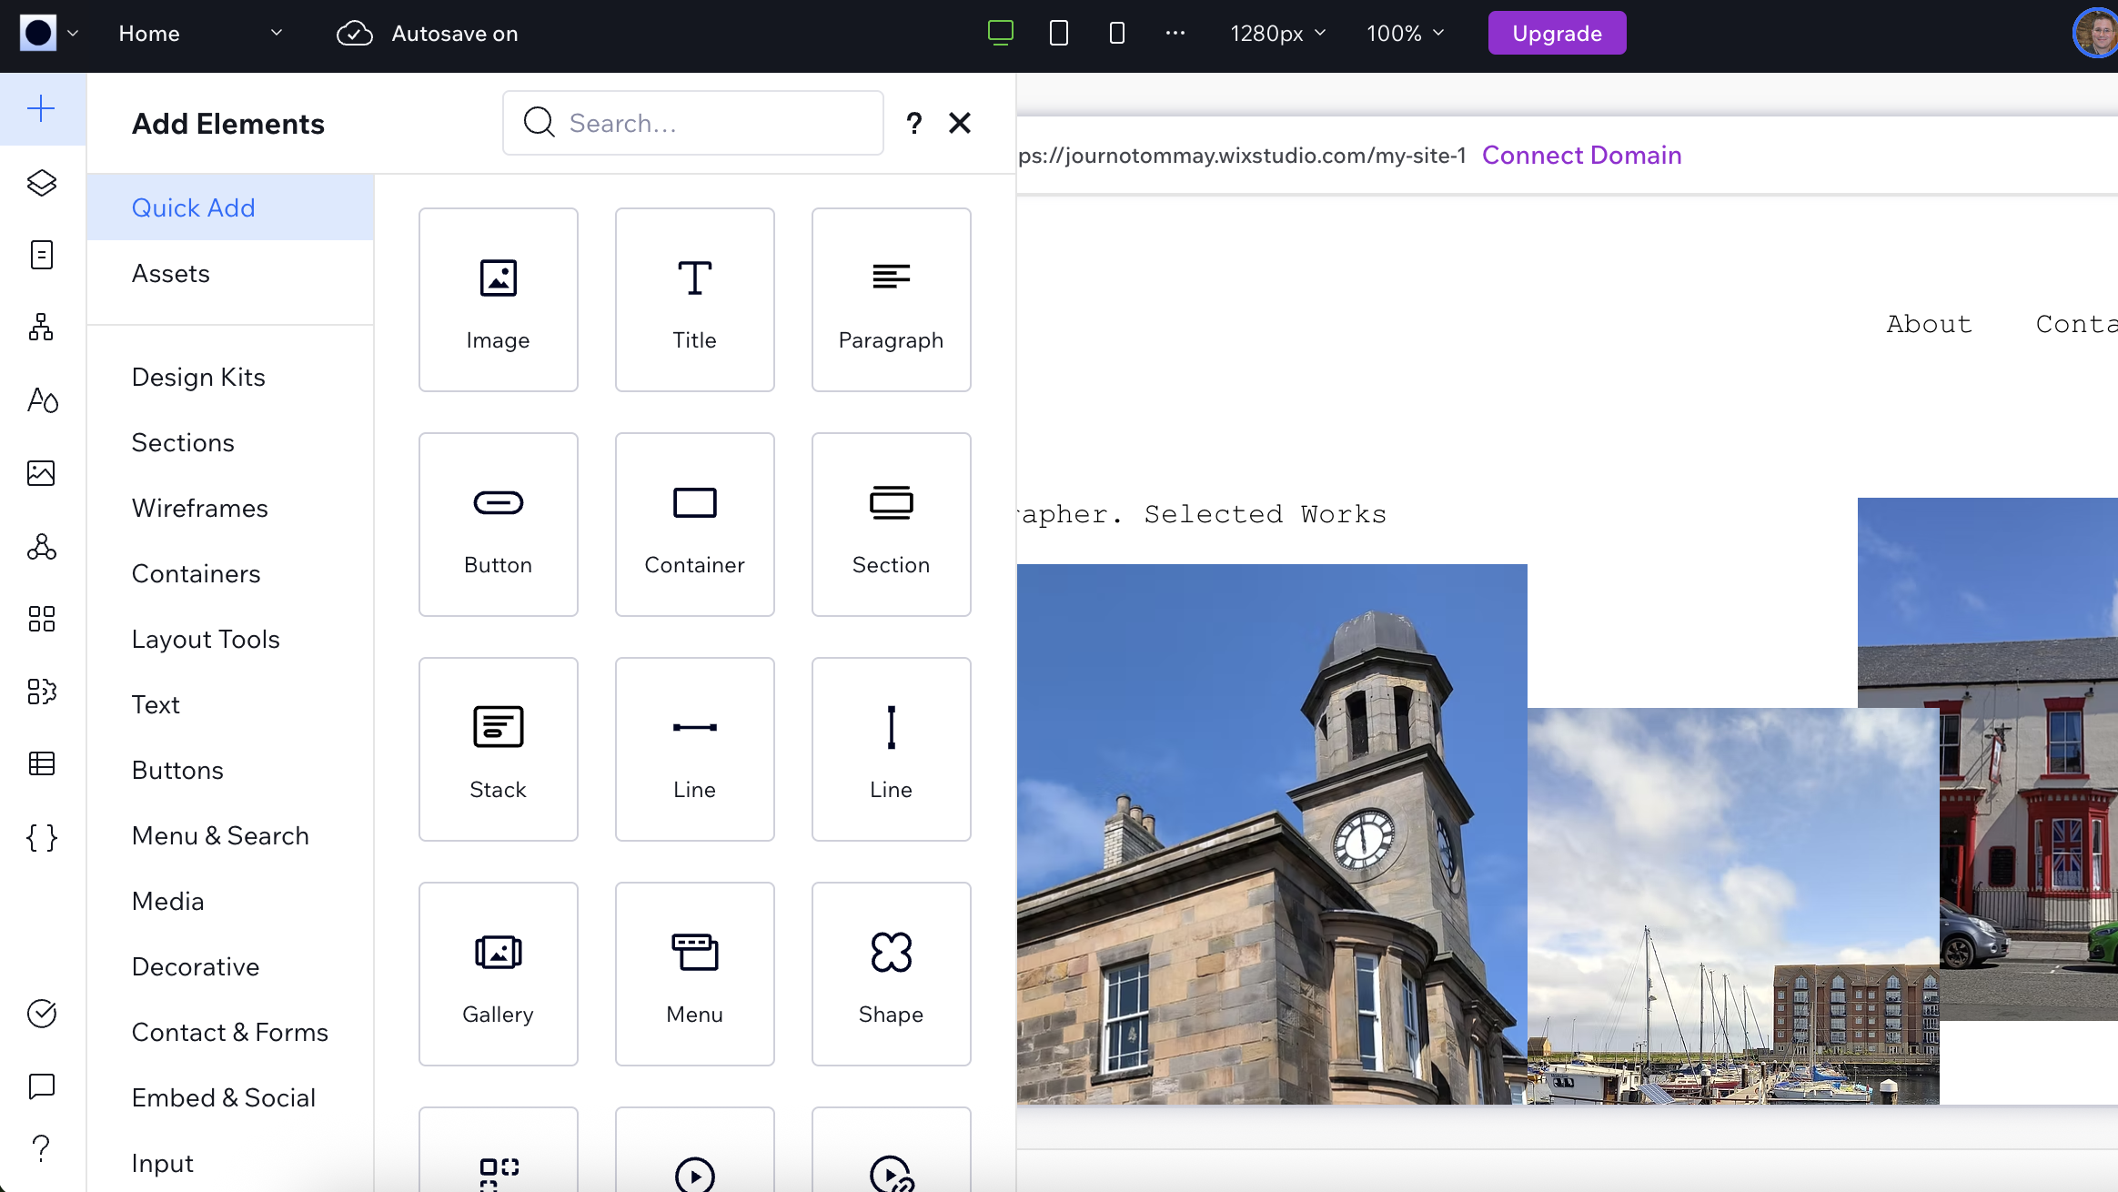The image size is (2118, 1192).
Task: Select the red-trimmed building image on canvas
Action: point(2029,759)
